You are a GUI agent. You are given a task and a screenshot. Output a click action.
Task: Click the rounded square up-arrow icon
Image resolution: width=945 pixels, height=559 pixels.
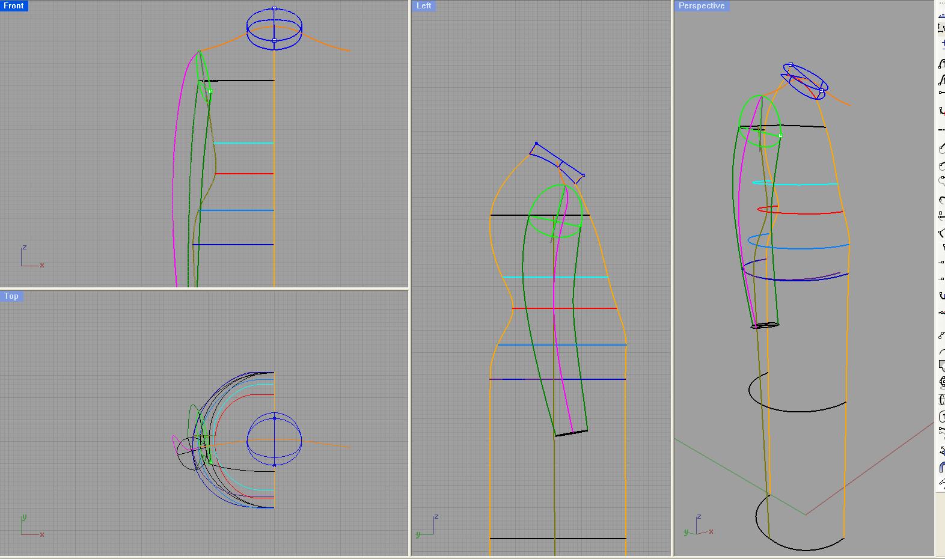click(x=941, y=416)
